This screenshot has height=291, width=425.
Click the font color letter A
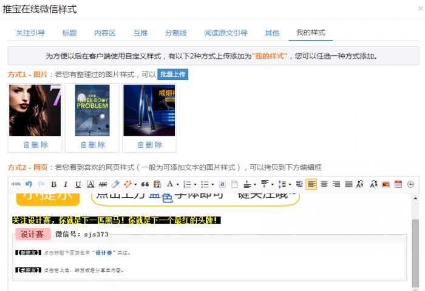(170, 184)
